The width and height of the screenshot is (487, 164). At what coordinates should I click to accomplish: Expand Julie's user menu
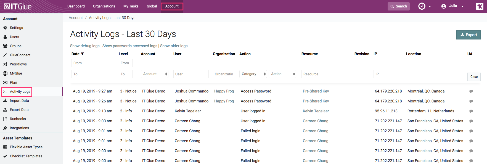coord(453,6)
